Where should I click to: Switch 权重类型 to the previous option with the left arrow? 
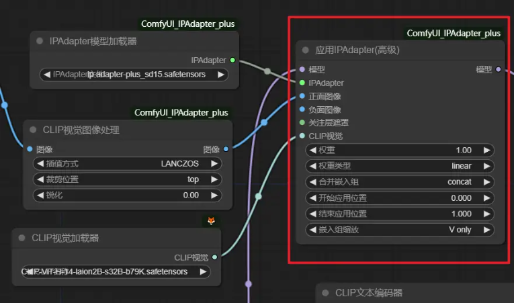click(x=312, y=166)
